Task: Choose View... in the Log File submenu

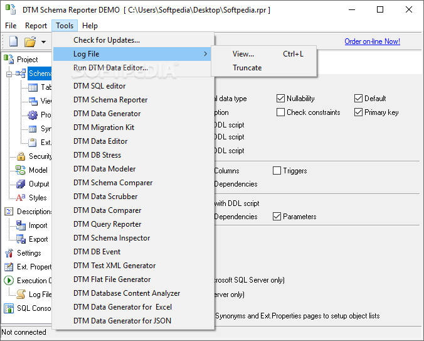Action: point(263,54)
